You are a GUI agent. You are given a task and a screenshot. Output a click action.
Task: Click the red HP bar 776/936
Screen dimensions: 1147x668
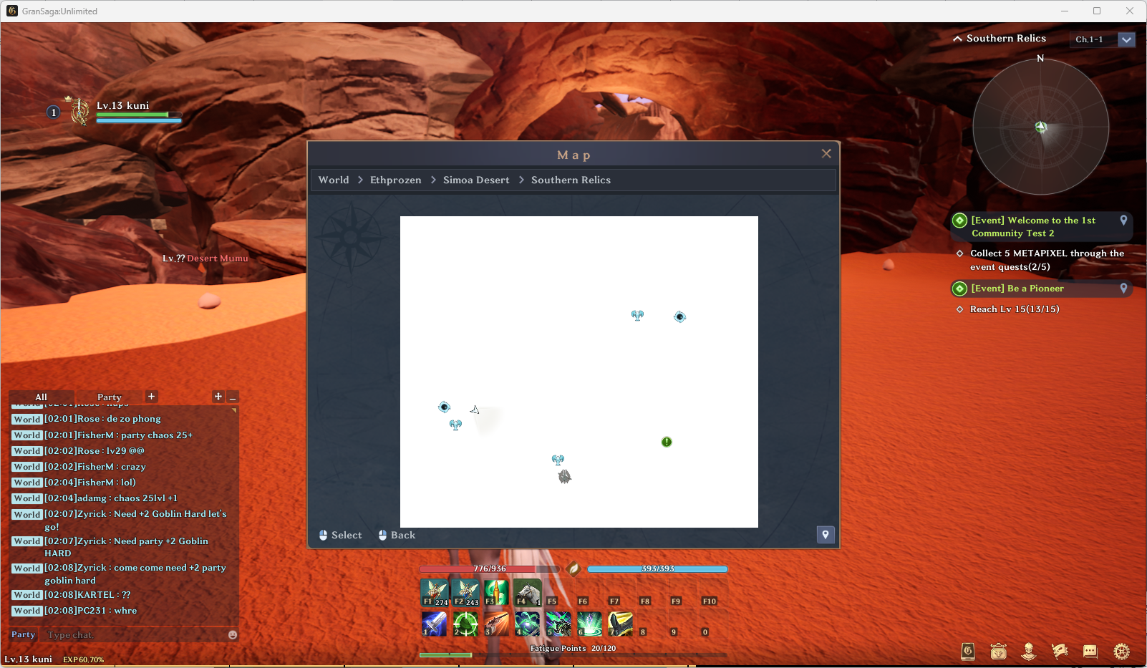(490, 569)
